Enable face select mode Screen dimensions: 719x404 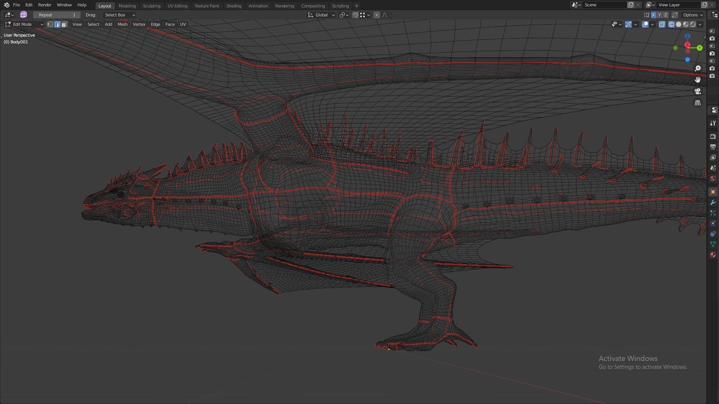[64, 24]
